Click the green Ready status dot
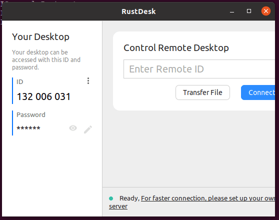Viewport: 279px width, 220px height. [x=111, y=198]
